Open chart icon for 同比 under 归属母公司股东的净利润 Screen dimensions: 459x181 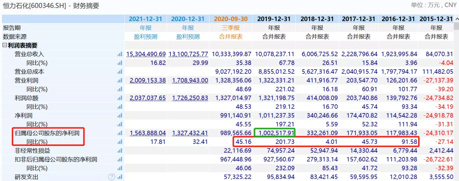point(119,142)
